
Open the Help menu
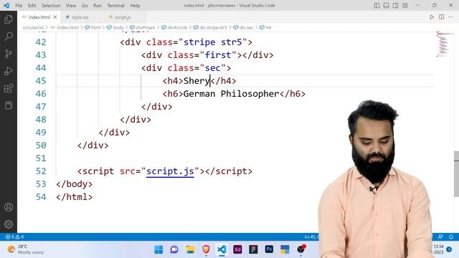click(x=135, y=6)
